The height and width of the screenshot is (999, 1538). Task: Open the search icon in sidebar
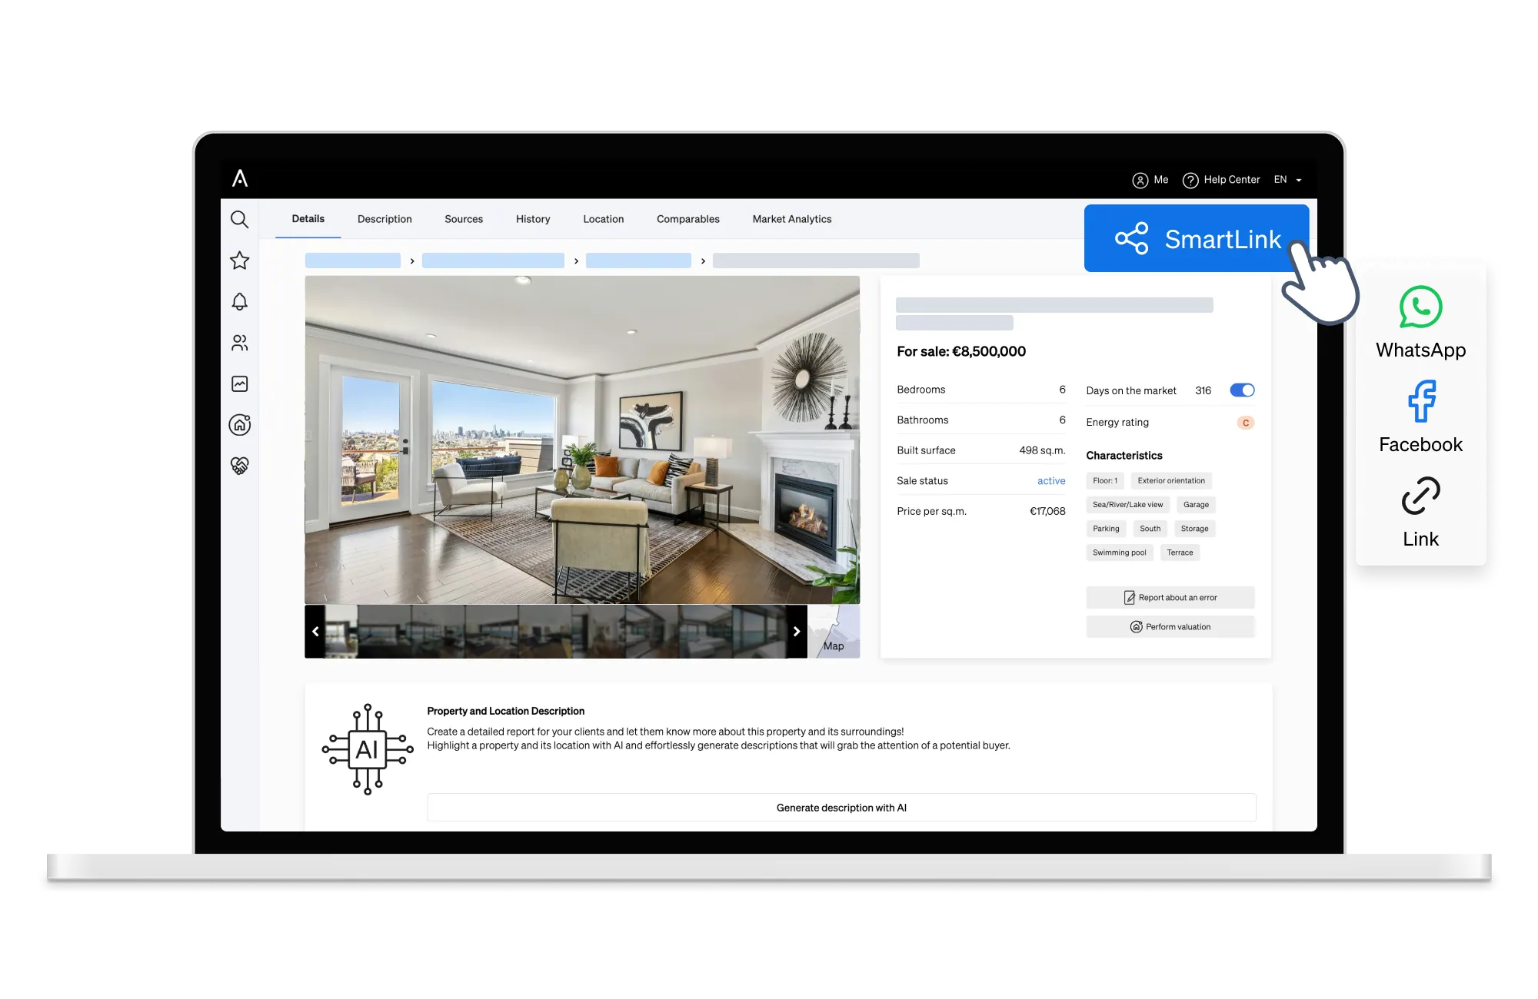(x=239, y=220)
